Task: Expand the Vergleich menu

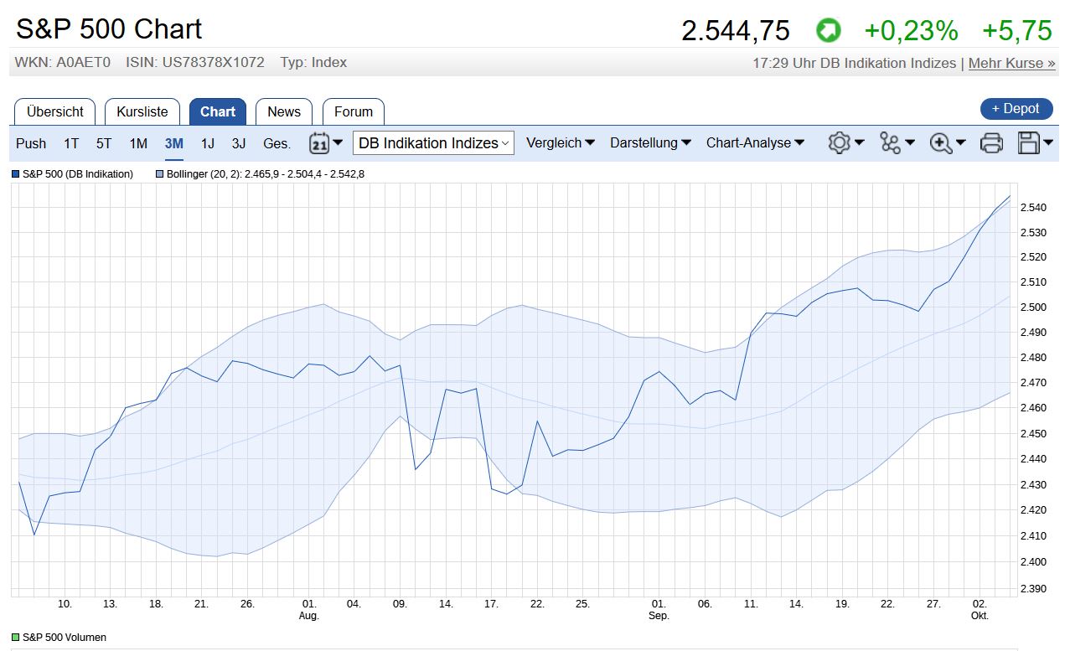Action: pyautogui.click(x=560, y=143)
